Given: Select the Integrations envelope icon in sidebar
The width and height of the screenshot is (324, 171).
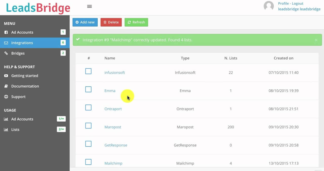Looking at the screenshot, I should tap(6, 43).
